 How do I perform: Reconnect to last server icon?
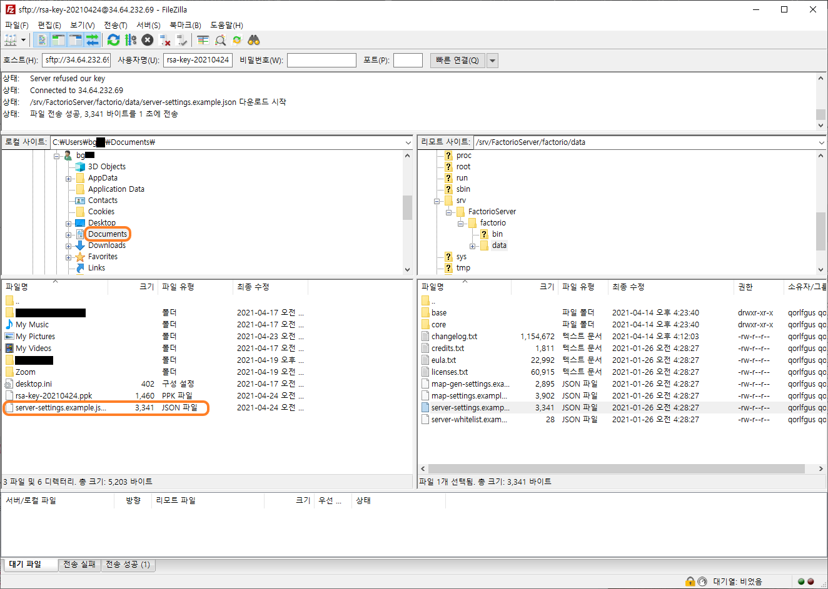182,40
